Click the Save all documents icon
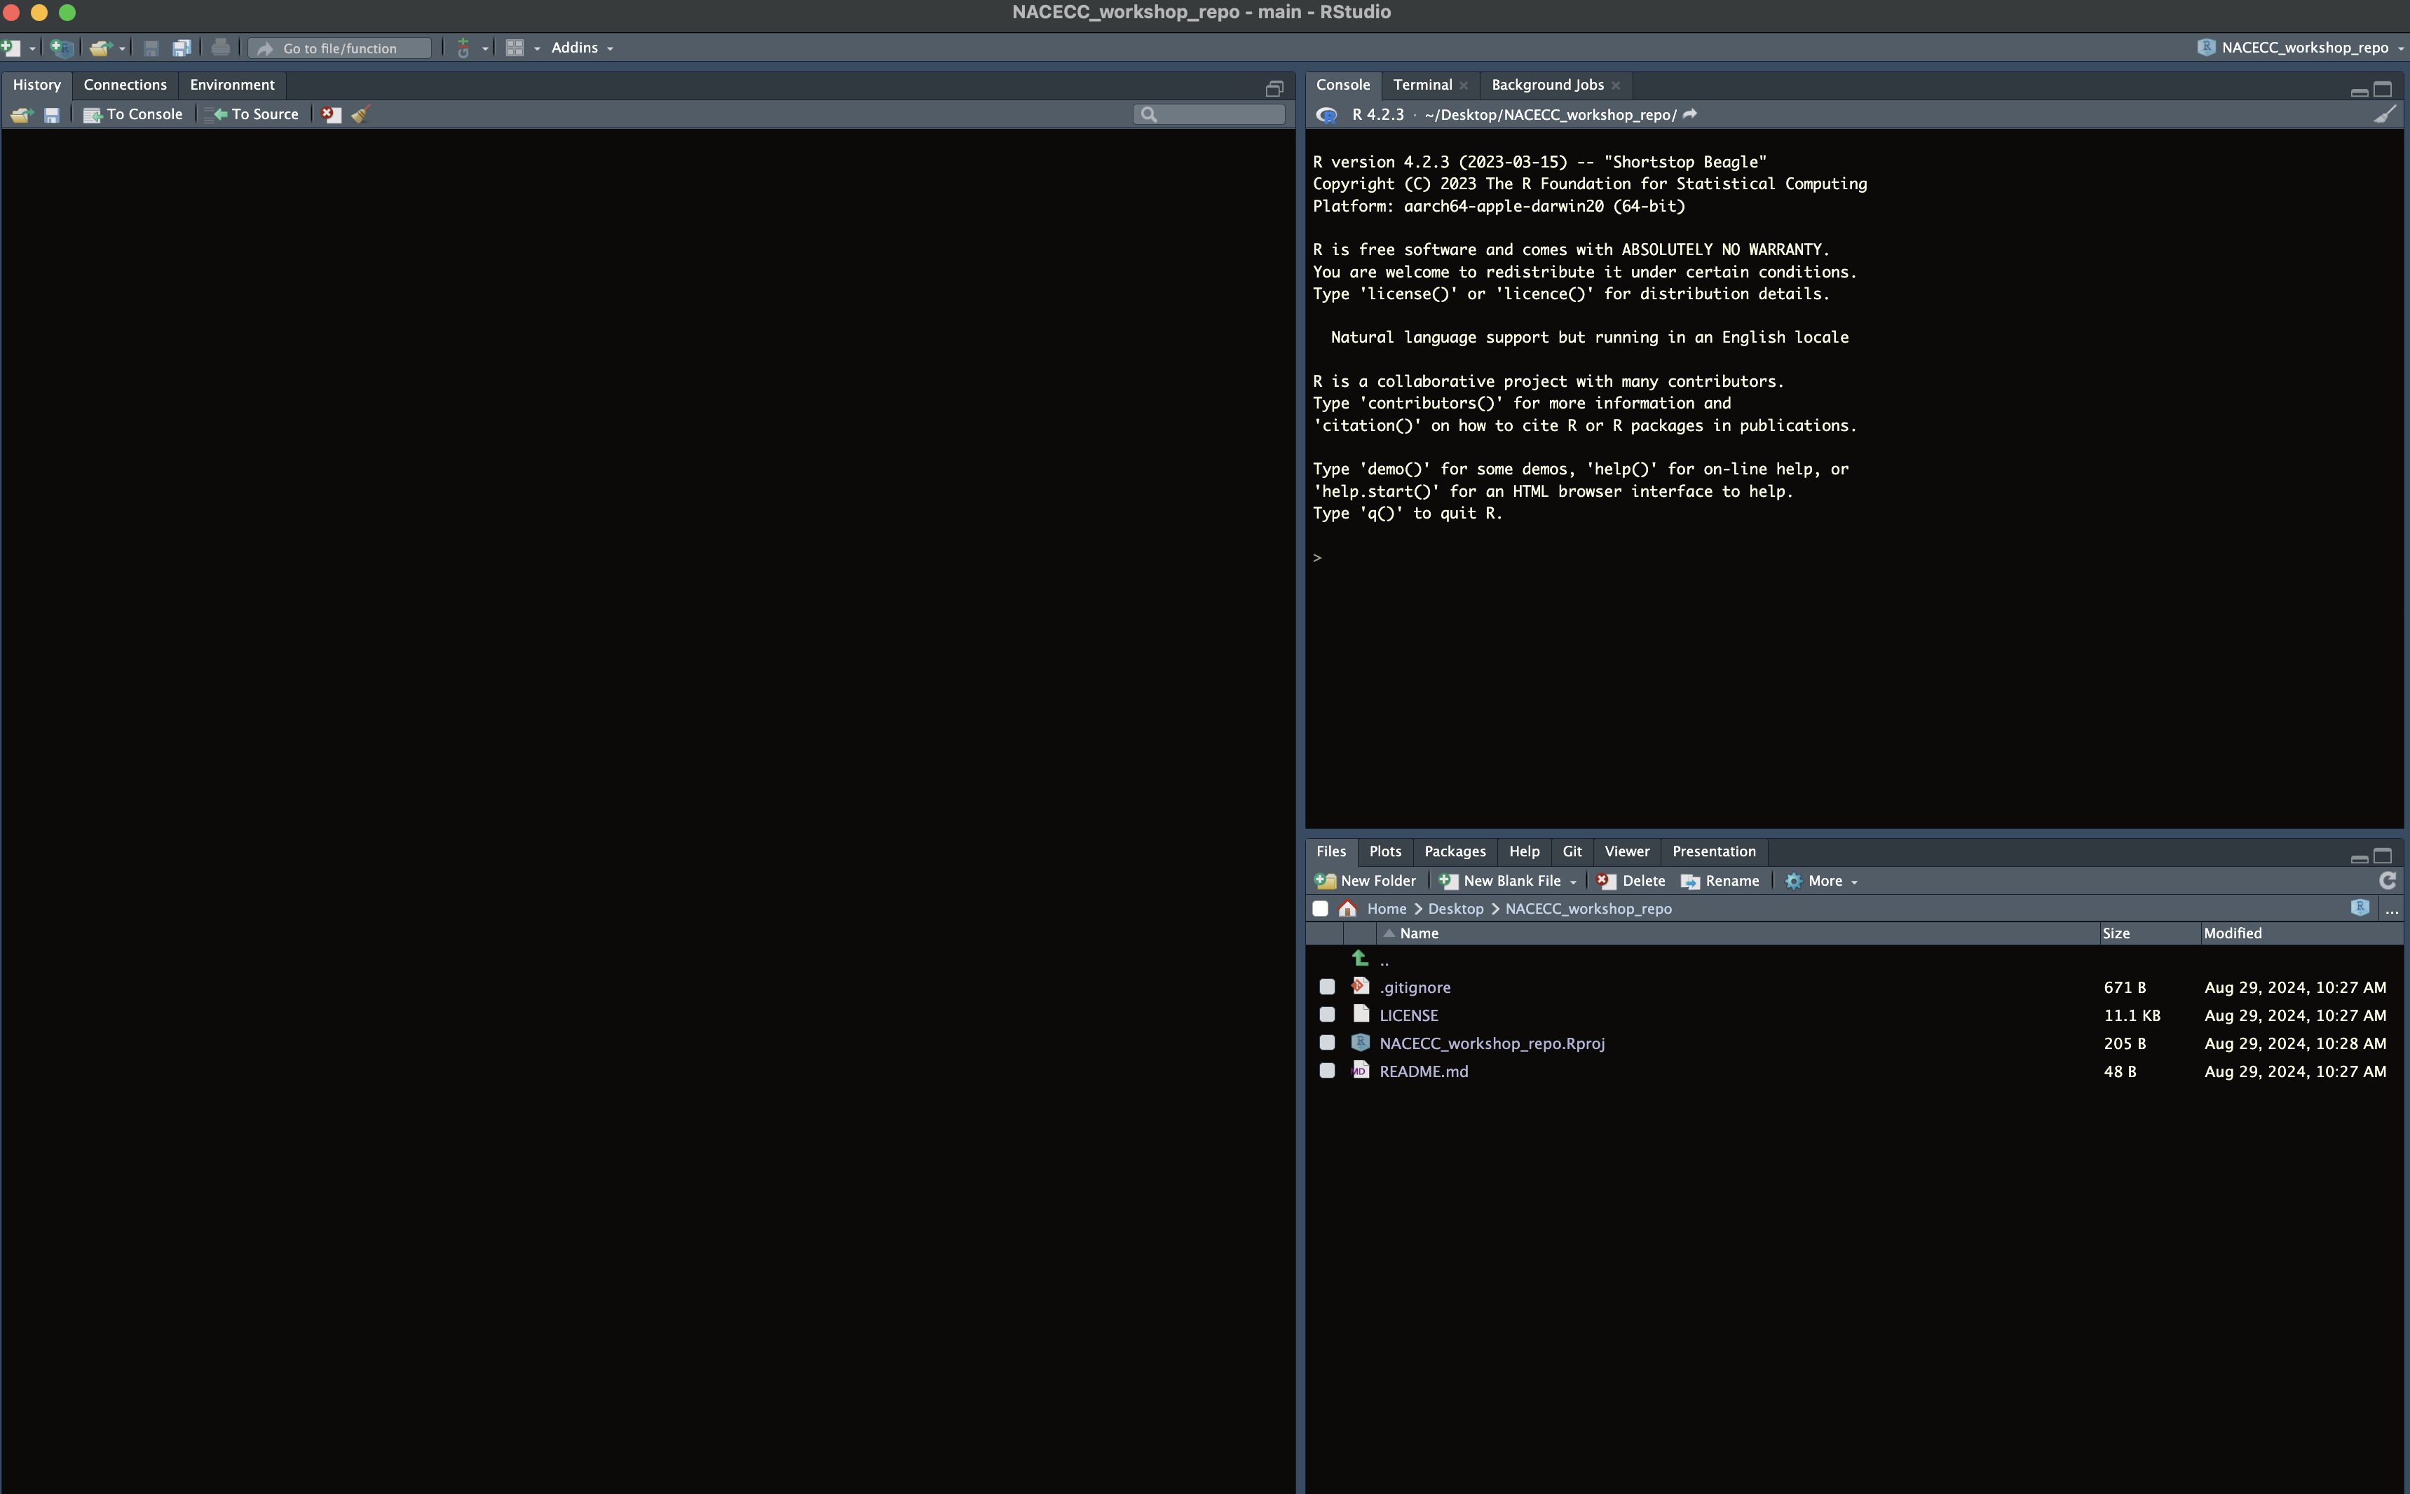The height and width of the screenshot is (1494, 2410). (182, 48)
